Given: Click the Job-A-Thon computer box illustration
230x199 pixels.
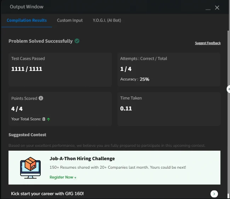Looking at the screenshot, I should (x=30, y=168).
